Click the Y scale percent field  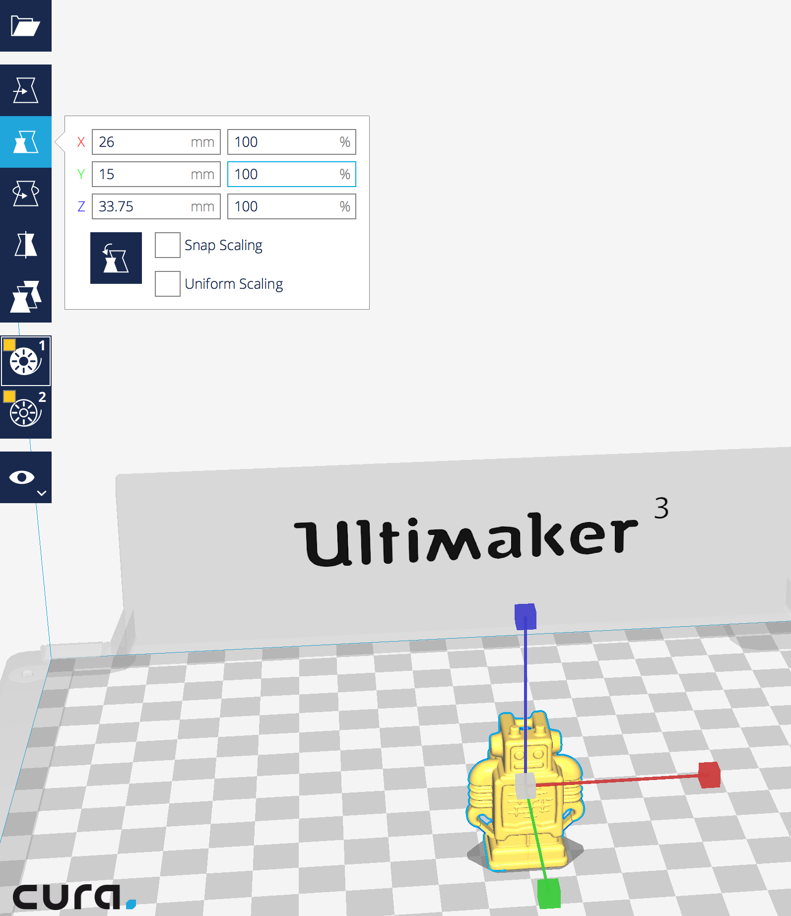coord(292,174)
